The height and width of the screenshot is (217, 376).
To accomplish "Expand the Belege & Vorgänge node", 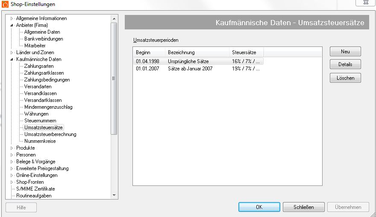I will click(x=12, y=162).
